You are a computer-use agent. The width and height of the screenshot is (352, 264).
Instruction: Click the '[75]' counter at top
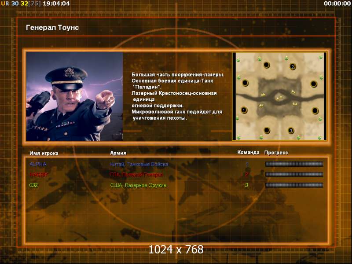click(x=35, y=4)
